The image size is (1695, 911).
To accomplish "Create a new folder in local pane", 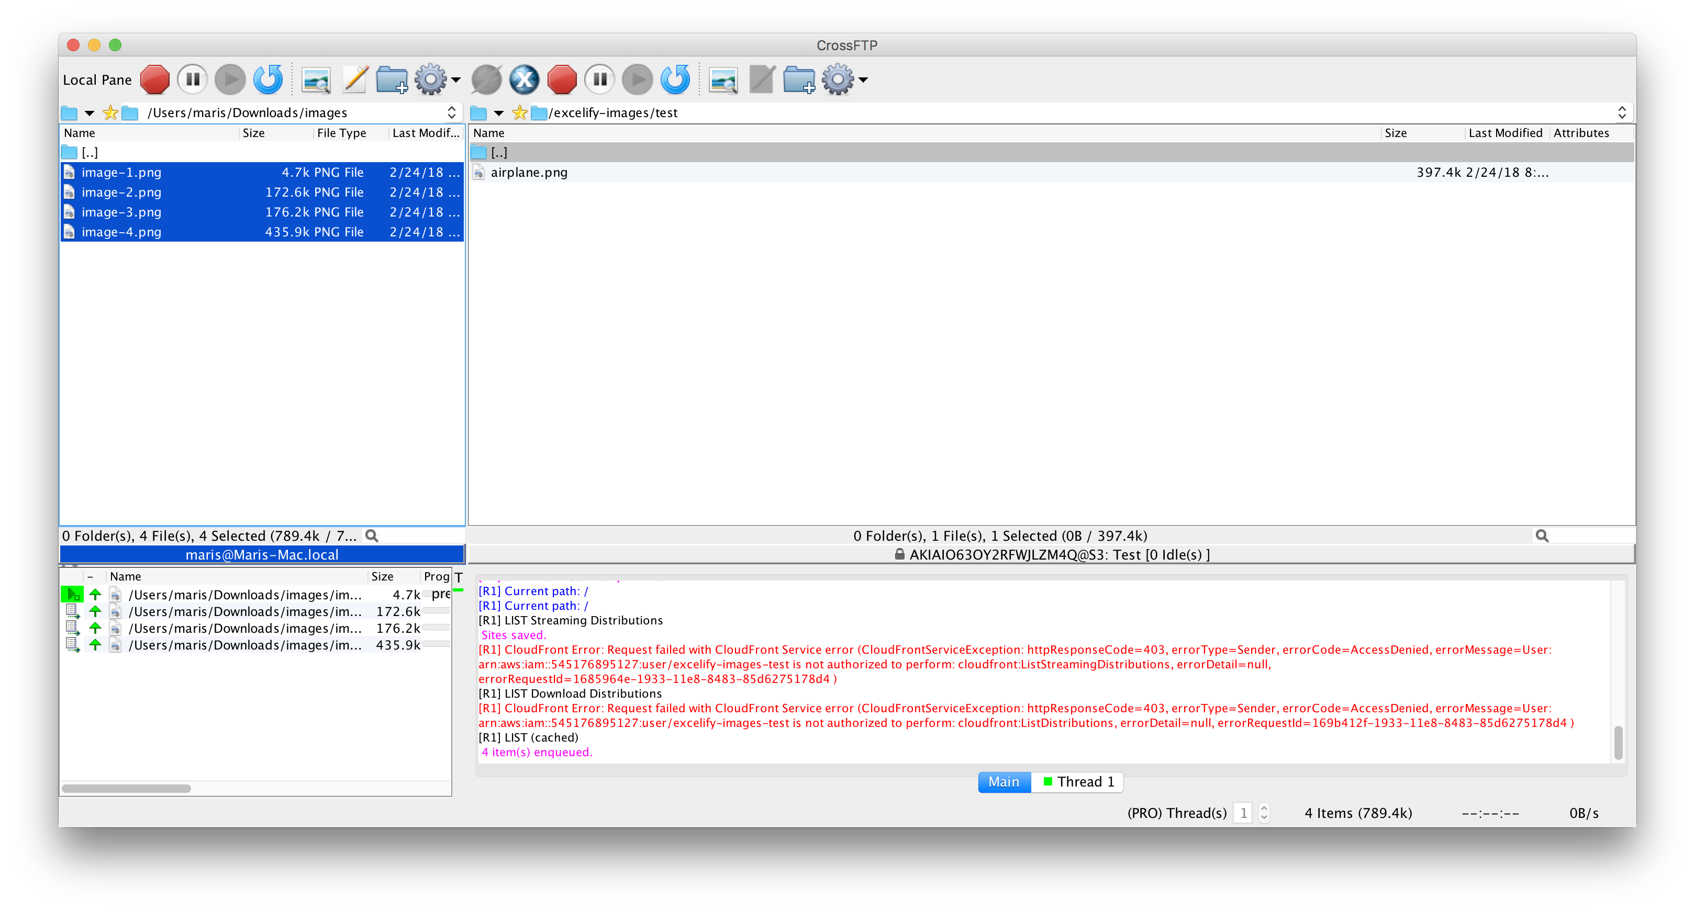I will 392,79.
